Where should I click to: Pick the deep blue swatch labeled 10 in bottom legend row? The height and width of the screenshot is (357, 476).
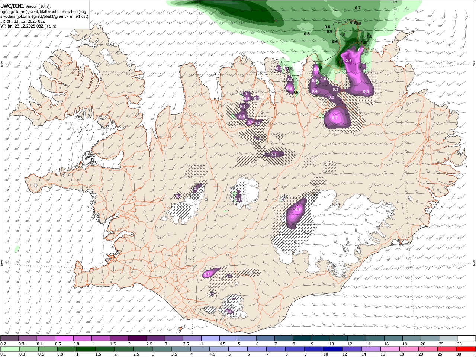(x=333, y=349)
